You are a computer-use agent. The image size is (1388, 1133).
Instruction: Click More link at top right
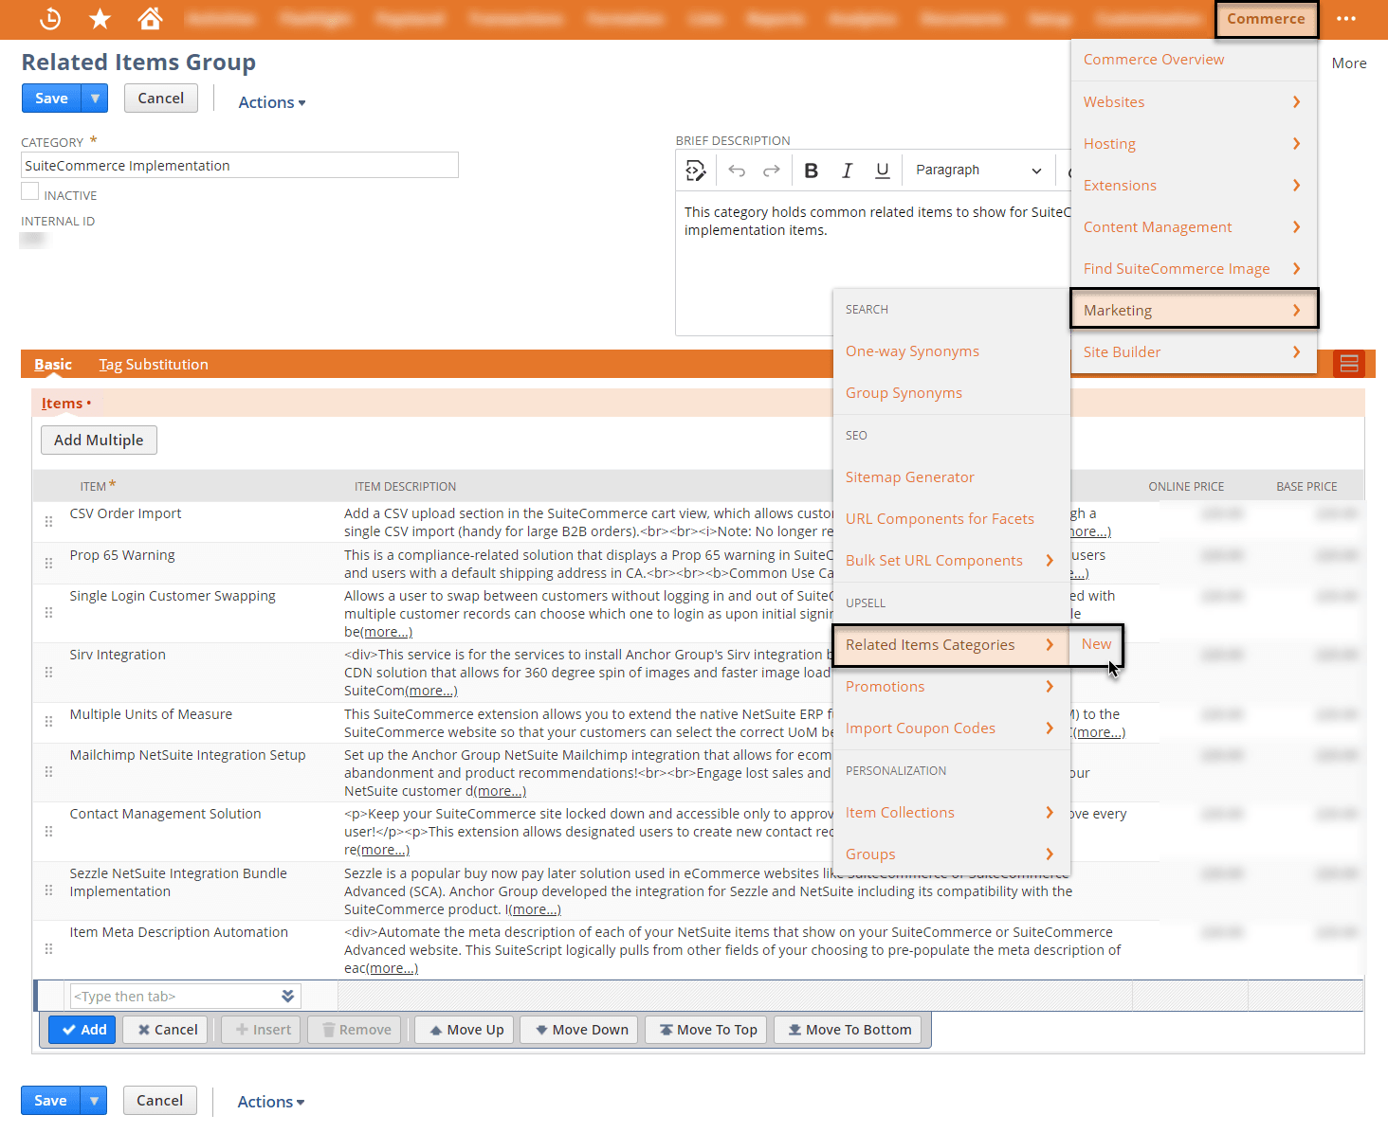point(1349,63)
